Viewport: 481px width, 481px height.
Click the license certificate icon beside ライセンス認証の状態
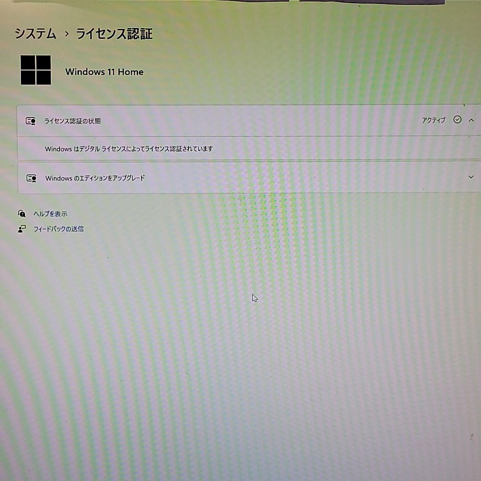[x=31, y=120]
